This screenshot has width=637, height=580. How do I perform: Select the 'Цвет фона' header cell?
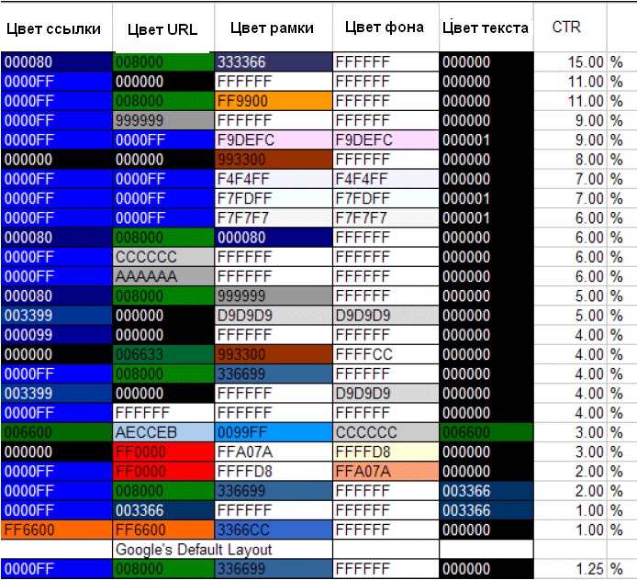click(385, 28)
